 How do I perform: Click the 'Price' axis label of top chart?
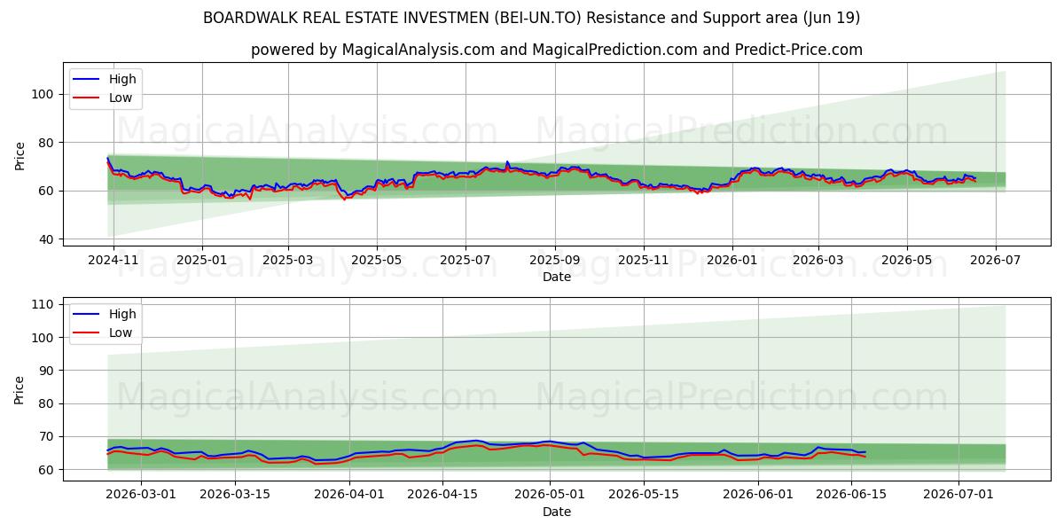[20, 155]
